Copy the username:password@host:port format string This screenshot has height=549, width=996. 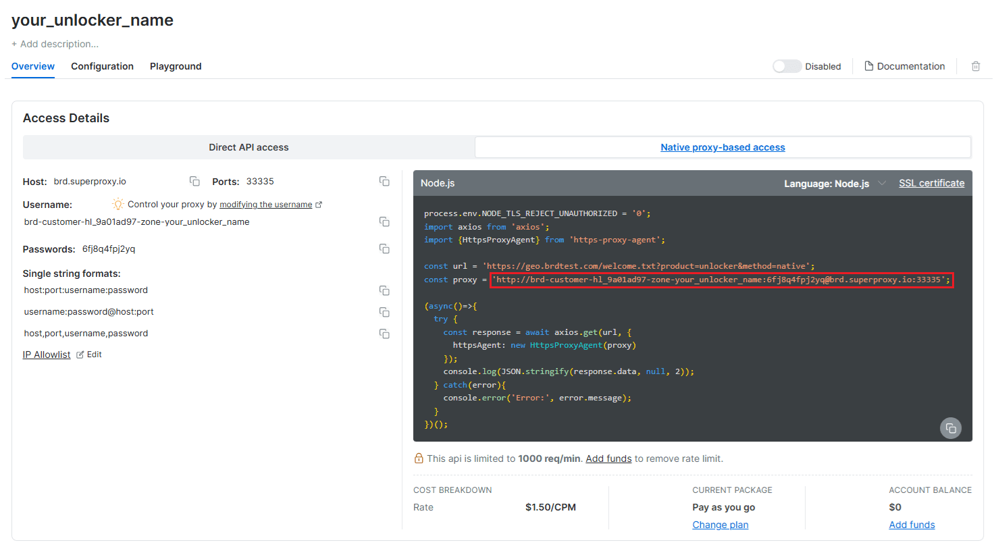tap(384, 312)
